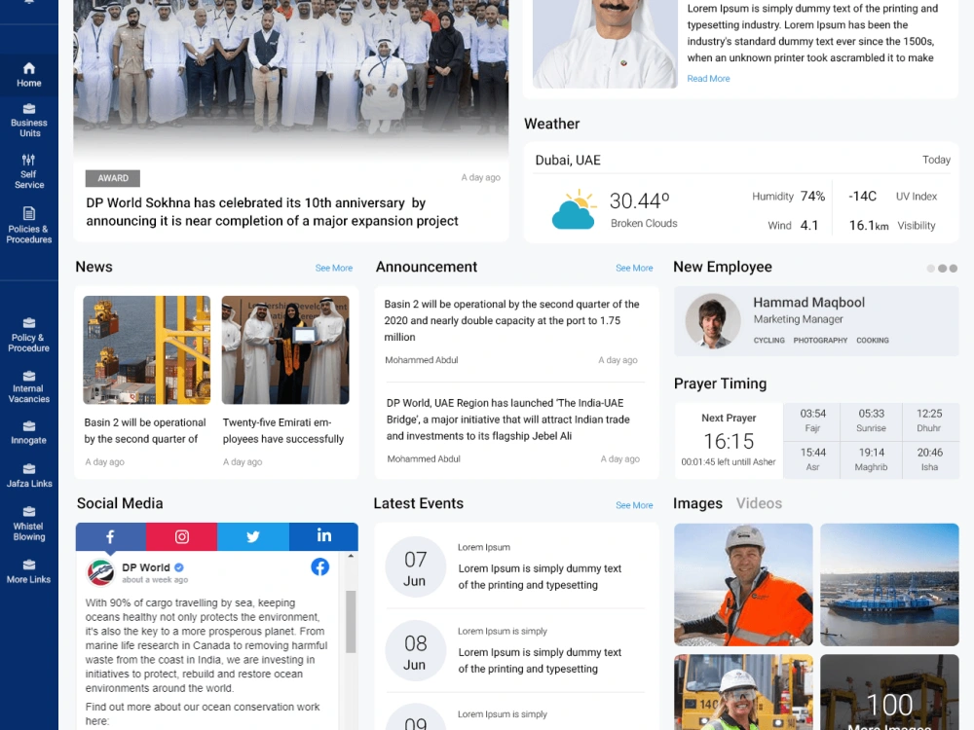Switch to Facebook social feed tab

pyautogui.click(x=111, y=537)
